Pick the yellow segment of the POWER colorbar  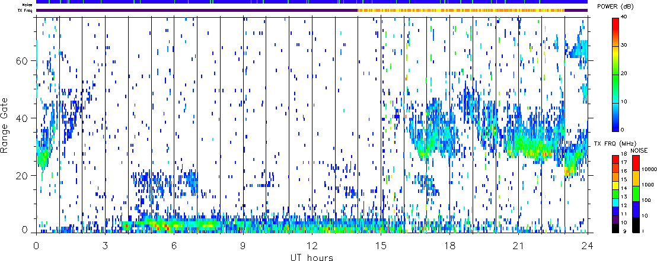(x=615, y=53)
